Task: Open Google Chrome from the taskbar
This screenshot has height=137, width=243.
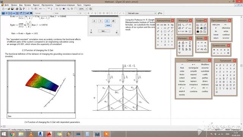Action: pos(12,134)
